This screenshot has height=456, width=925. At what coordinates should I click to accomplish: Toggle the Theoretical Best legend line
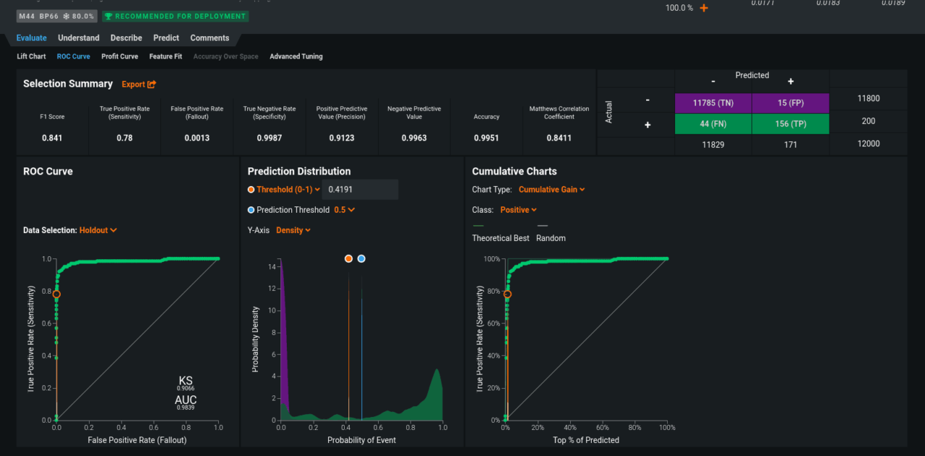[477, 226]
